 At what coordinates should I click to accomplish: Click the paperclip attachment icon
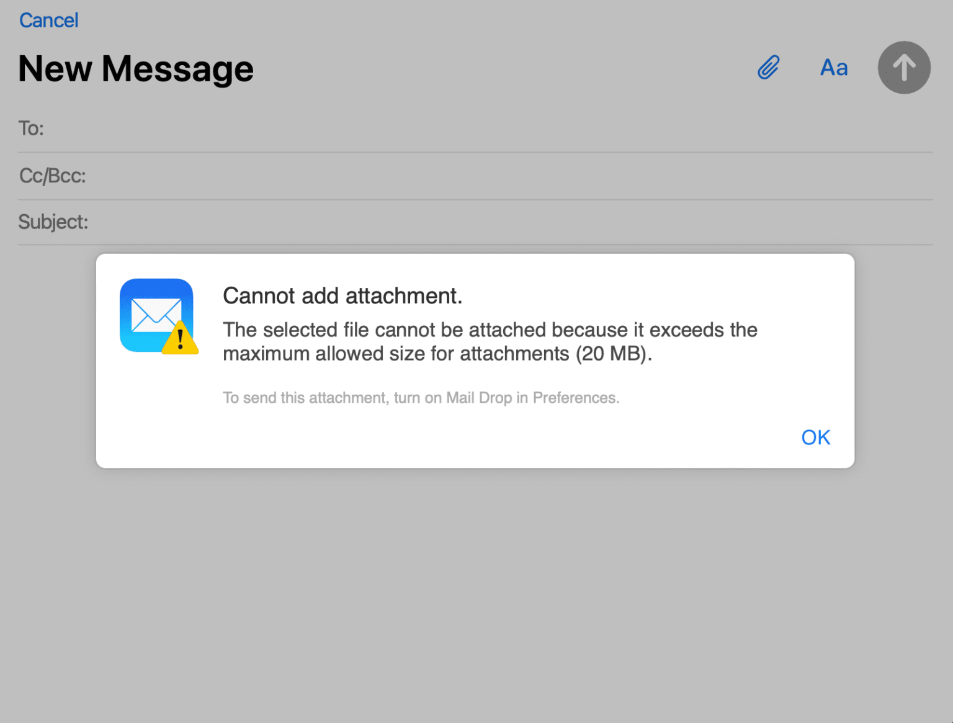[768, 67]
